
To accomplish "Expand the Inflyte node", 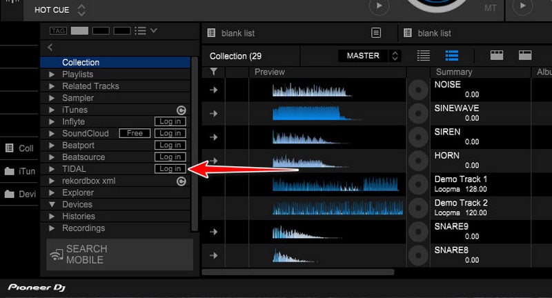I will [52, 121].
